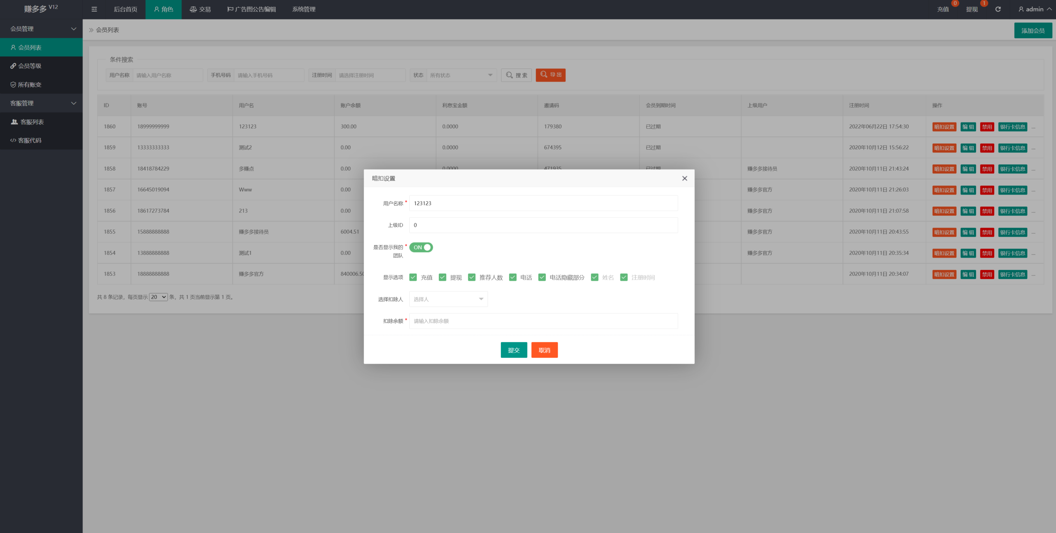Open the 广告图公告编辑 top menu

click(x=252, y=9)
